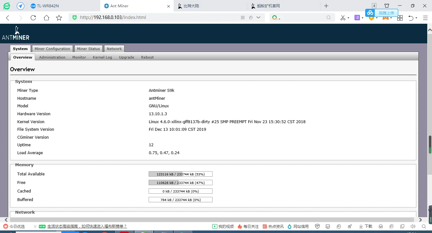Switch to the 蚂蚁矿机官网 browser tab
The width and height of the screenshot is (432, 233).
click(283, 6)
